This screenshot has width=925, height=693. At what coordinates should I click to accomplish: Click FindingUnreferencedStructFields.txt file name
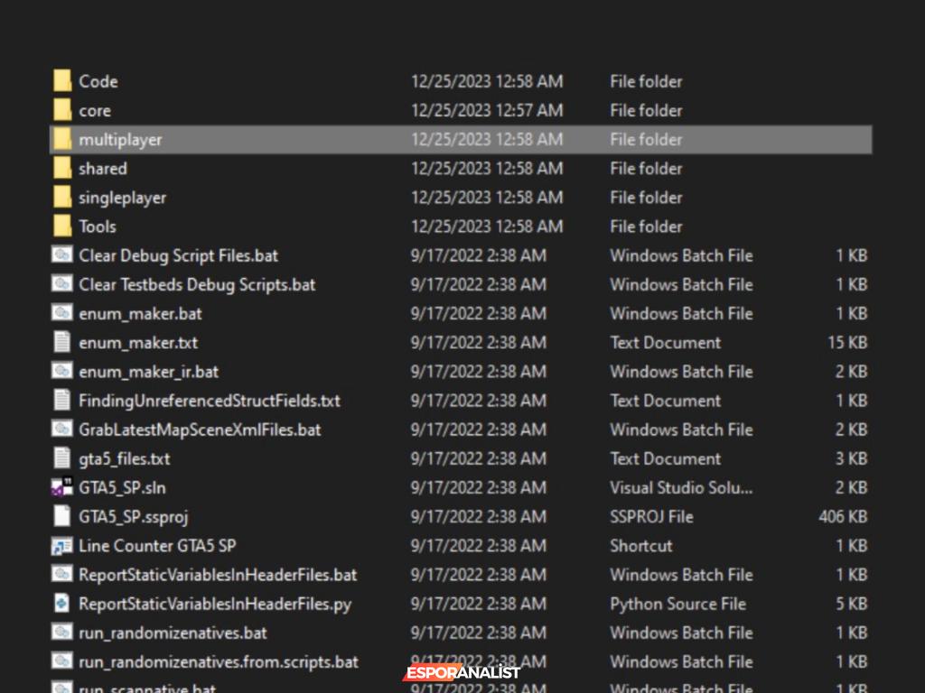tap(209, 401)
